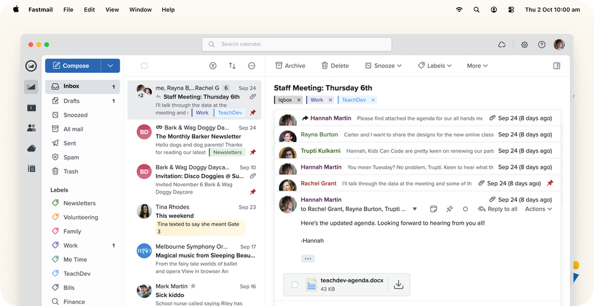Click Reply to all in message

pyautogui.click(x=498, y=209)
